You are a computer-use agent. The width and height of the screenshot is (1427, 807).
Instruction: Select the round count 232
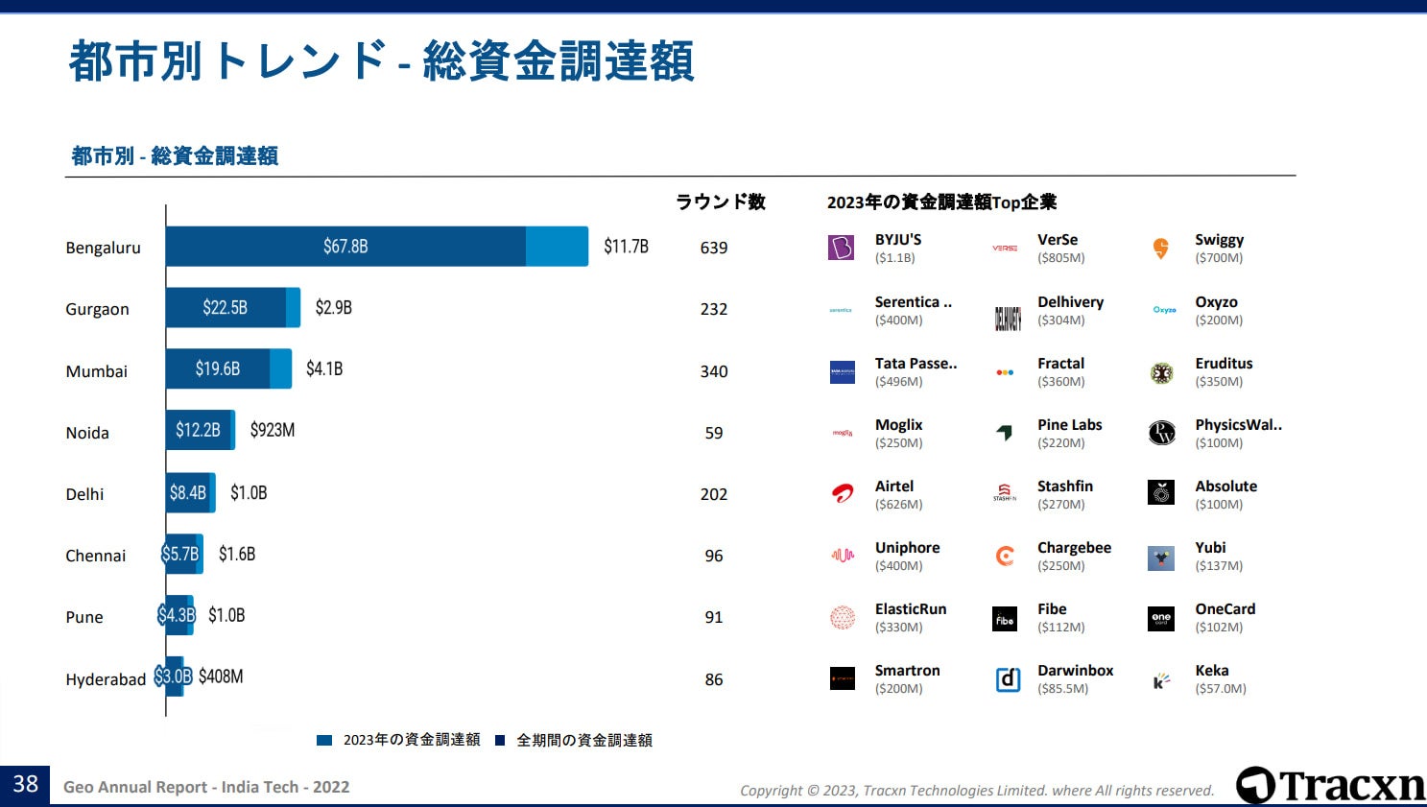(x=714, y=309)
